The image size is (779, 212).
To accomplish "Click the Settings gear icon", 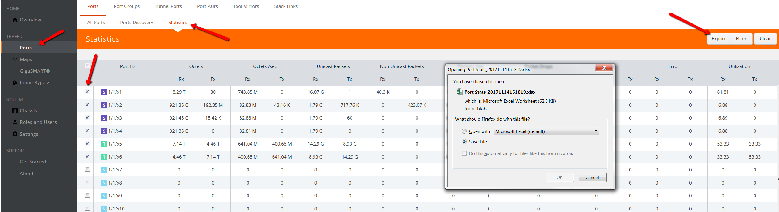I will point(15,134).
